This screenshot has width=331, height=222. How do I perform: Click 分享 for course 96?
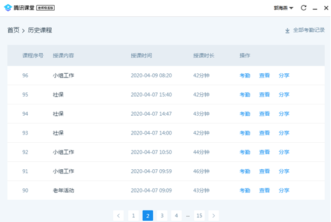point(284,76)
